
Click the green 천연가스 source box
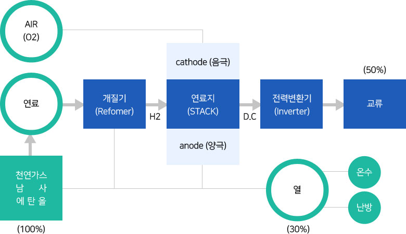pyautogui.click(x=31, y=188)
